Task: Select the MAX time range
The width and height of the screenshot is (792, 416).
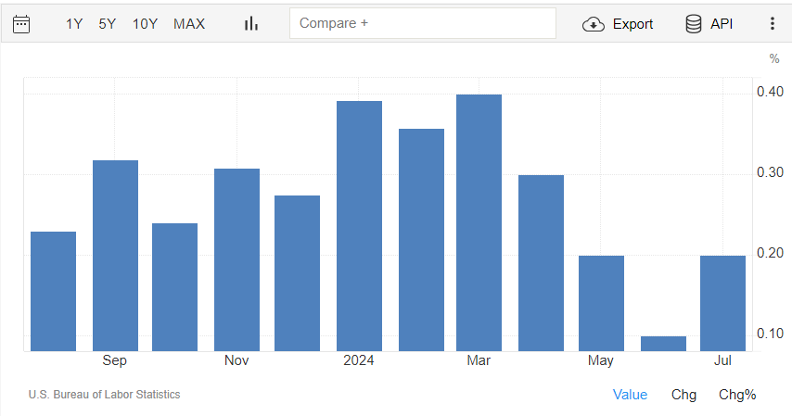Action: pos(189,24)
